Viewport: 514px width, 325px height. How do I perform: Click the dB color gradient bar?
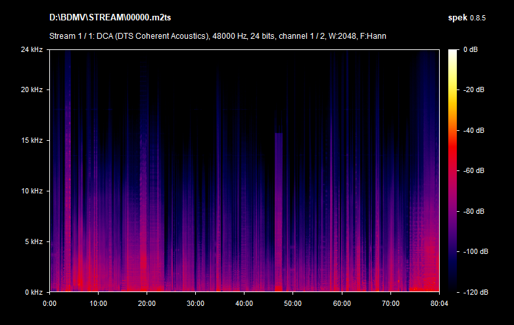click(x=453, y=170)
